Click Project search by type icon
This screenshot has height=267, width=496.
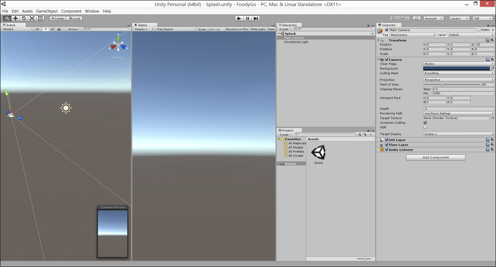(360, 134)
